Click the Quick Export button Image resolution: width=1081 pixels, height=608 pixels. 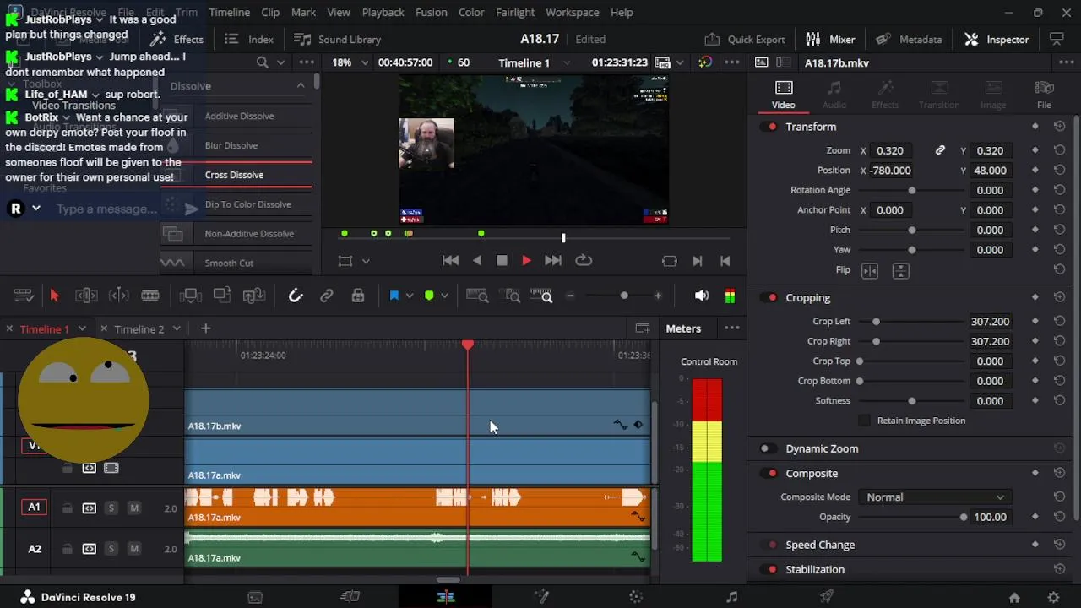coord(745,40)
